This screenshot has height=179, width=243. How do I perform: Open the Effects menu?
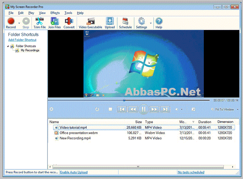coord(55,13)
